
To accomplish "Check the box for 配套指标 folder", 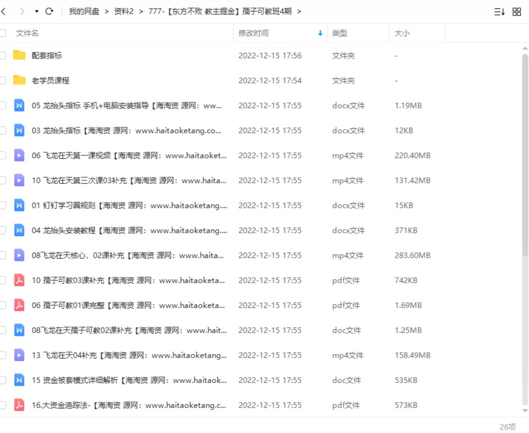I will (x=2, y=55).
